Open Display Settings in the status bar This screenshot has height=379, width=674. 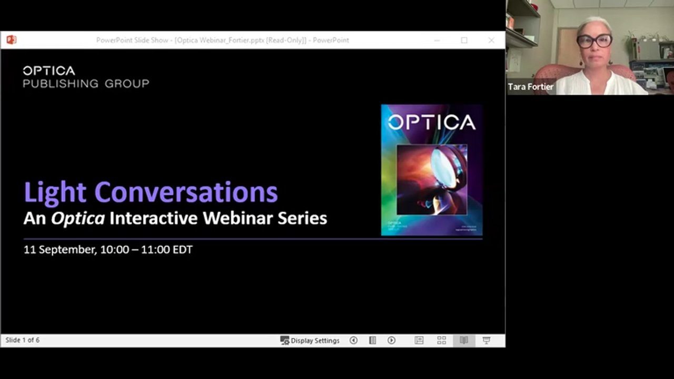(x=310, y=341)
